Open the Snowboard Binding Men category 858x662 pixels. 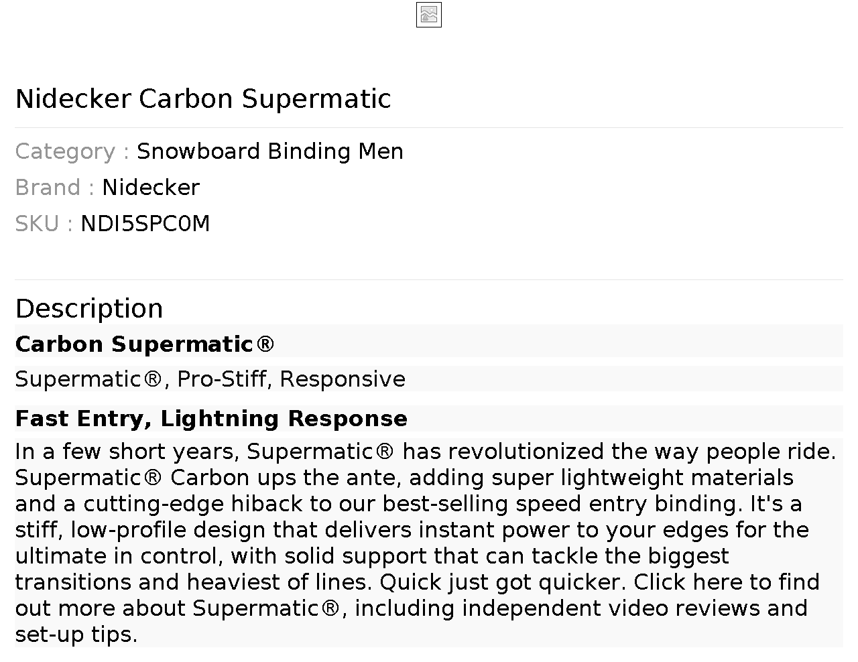pyautogui.click(x=269, y=151)
